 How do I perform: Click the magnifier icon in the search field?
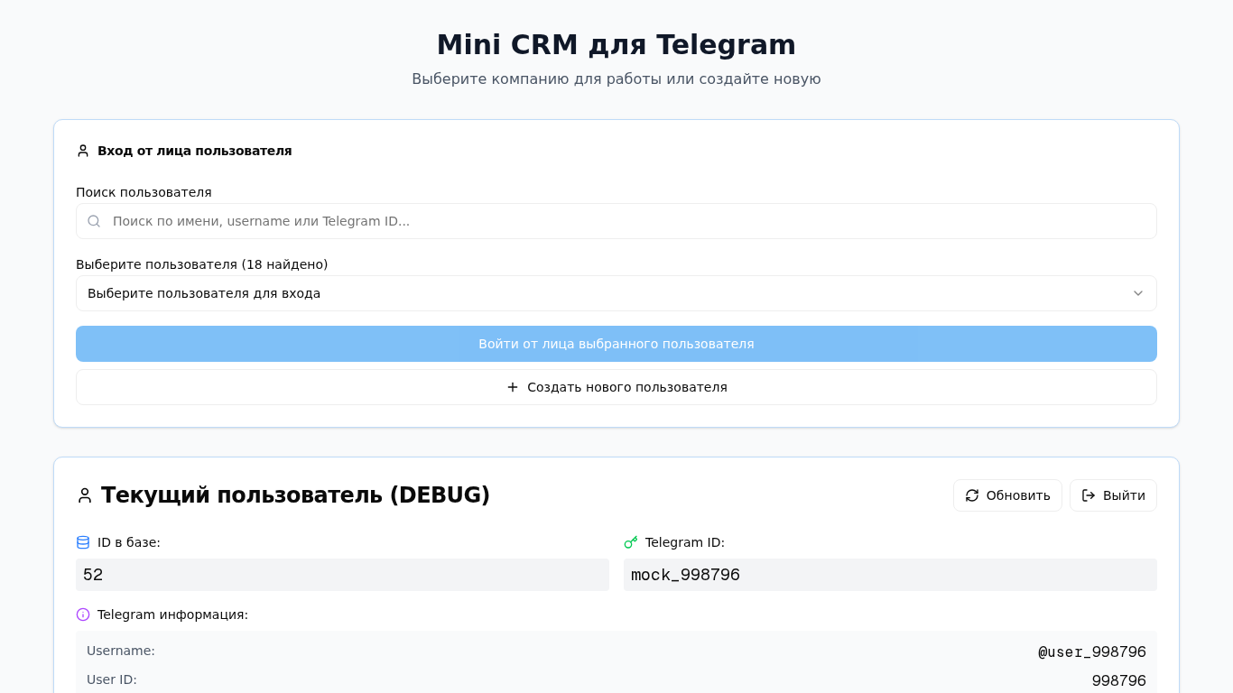94,221
